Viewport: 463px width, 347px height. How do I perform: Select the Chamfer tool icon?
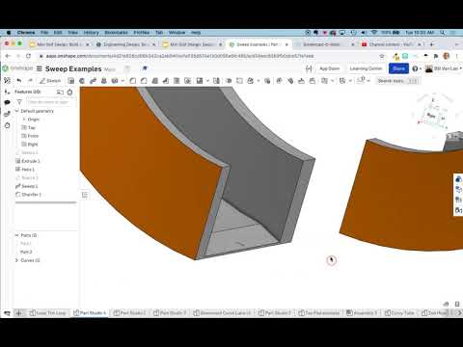(x=144, y=81)
